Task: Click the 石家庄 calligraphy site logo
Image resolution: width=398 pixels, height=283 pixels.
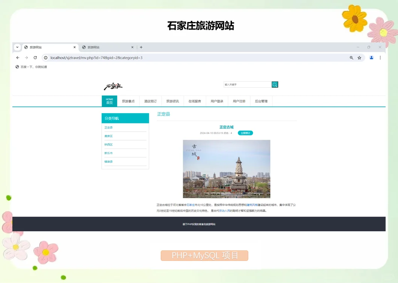Action: tap(113, 85)
